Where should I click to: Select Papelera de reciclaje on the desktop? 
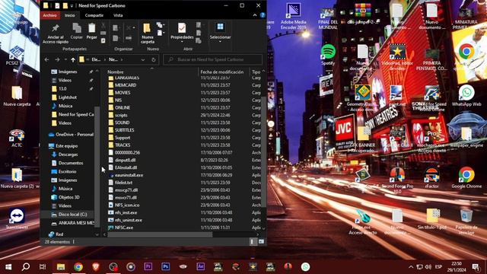[466, 222]
